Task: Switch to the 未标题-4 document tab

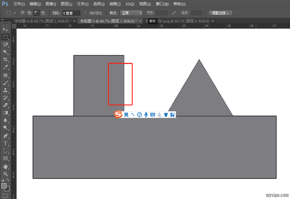Action: [x=42, y=21]
